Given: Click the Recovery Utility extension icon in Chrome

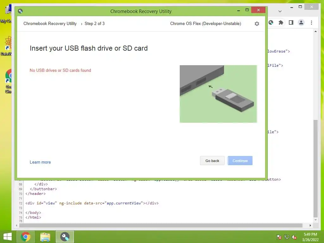Looking at the screenshot, I should [x=271, y=22].
